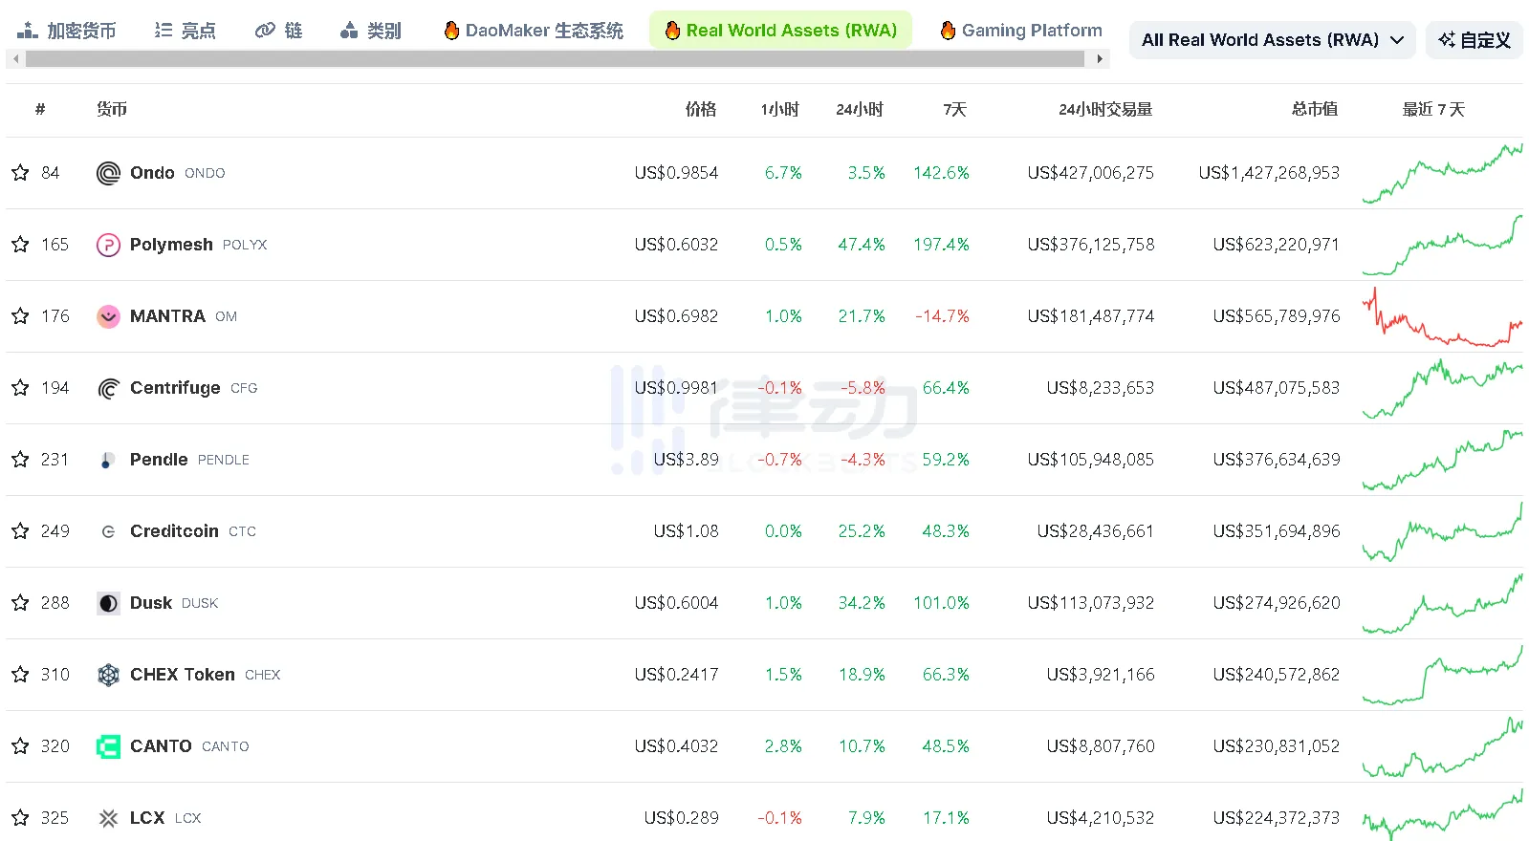
Task: Toggle favorite star for Pendle
Action: tap(20, 460)
